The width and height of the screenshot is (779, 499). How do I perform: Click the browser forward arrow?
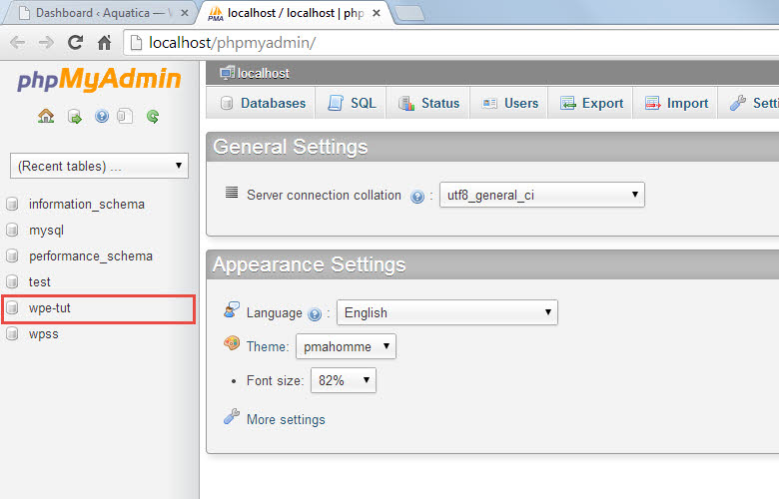pos(46,43)
